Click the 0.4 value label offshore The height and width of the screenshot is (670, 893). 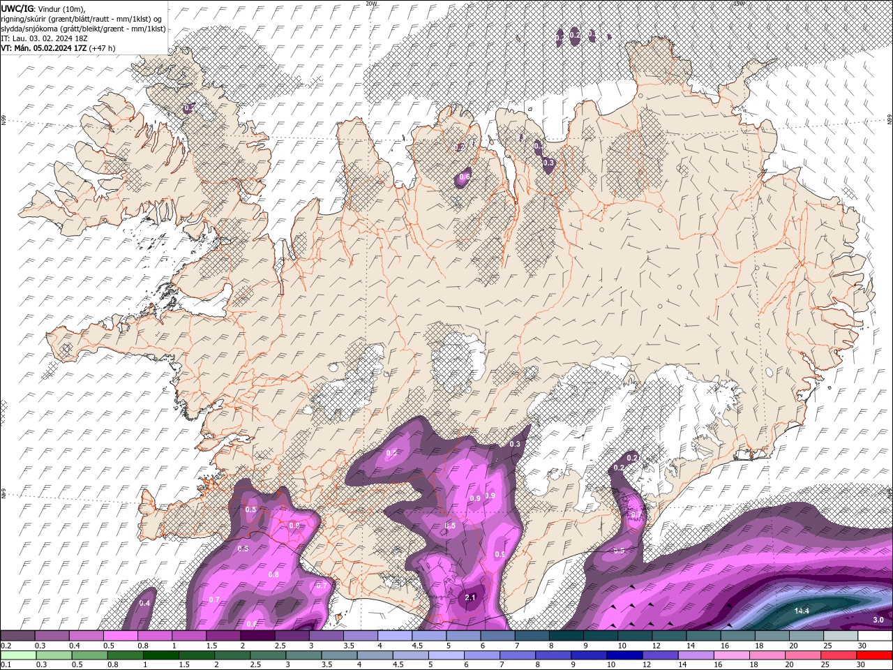pos(144,603)
